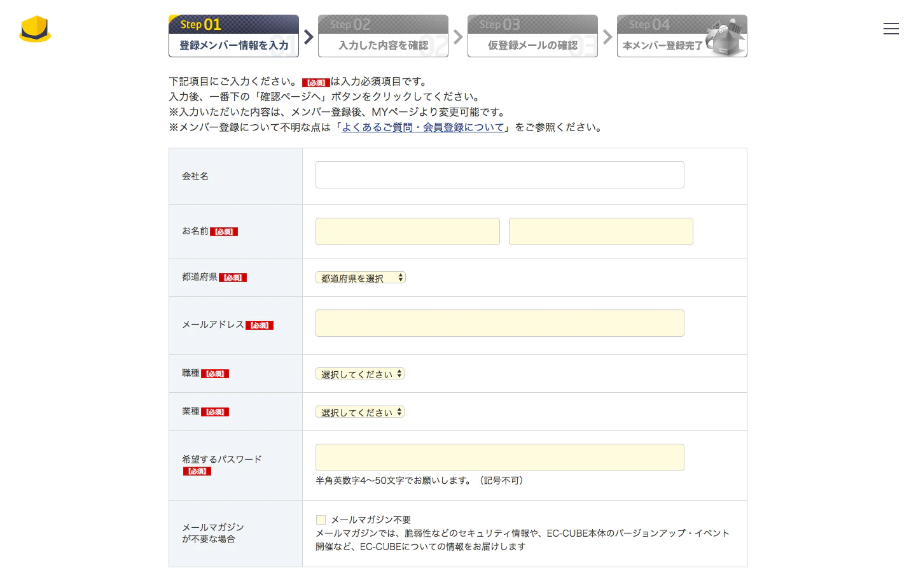916x573 pixels.
Task: Click the gift box icon in Step 04
Action: (x=726, y=38)
